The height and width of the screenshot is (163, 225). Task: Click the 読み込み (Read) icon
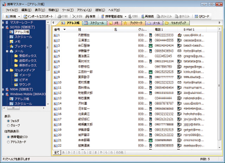[x=158, y=16]
